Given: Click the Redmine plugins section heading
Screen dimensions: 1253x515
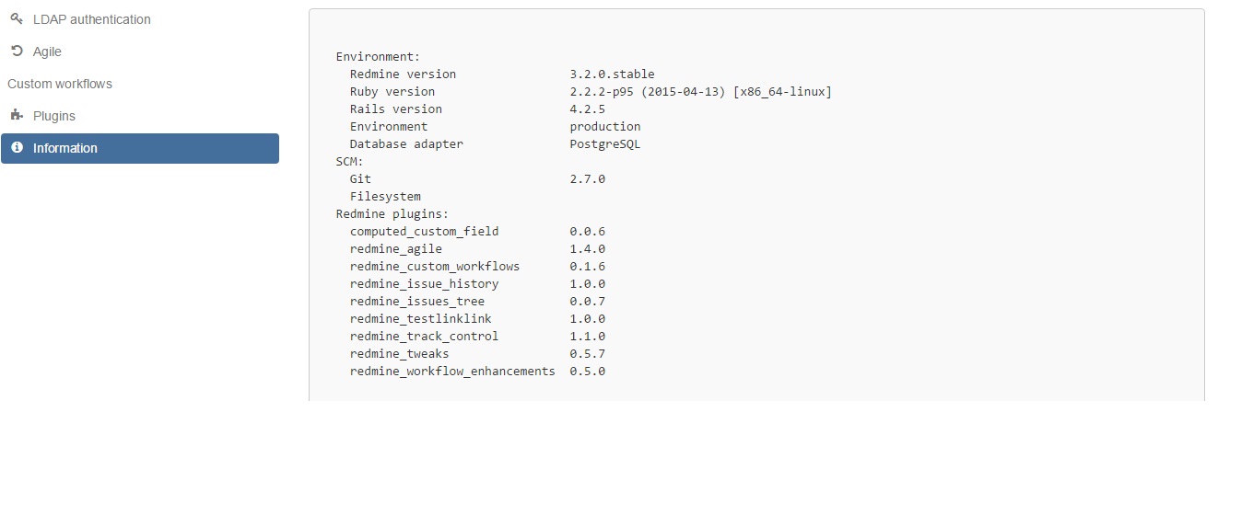Looking at the screenshot, I should [x=392, y=214].
